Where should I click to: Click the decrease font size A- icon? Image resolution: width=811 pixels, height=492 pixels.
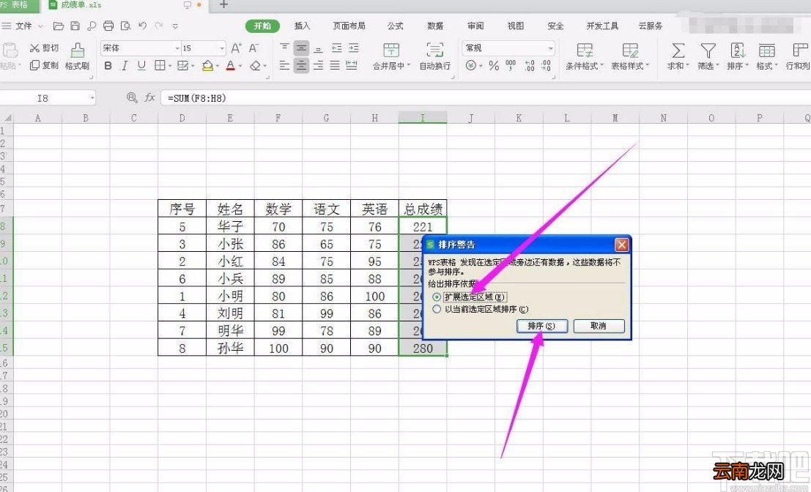pyautogui.click(x=253, y=48)
